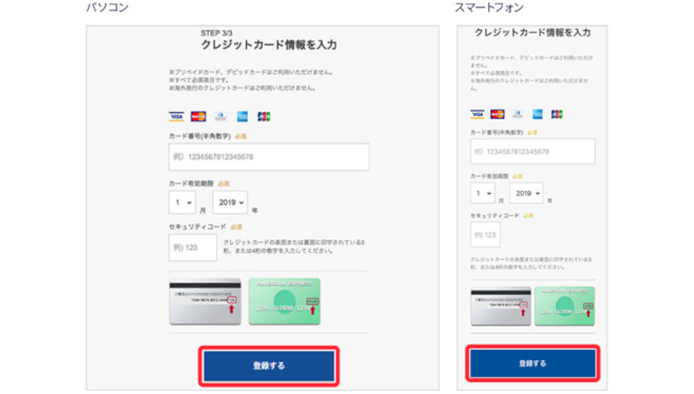Click the カード有効期限 label in PC form

tap(191, 184)
